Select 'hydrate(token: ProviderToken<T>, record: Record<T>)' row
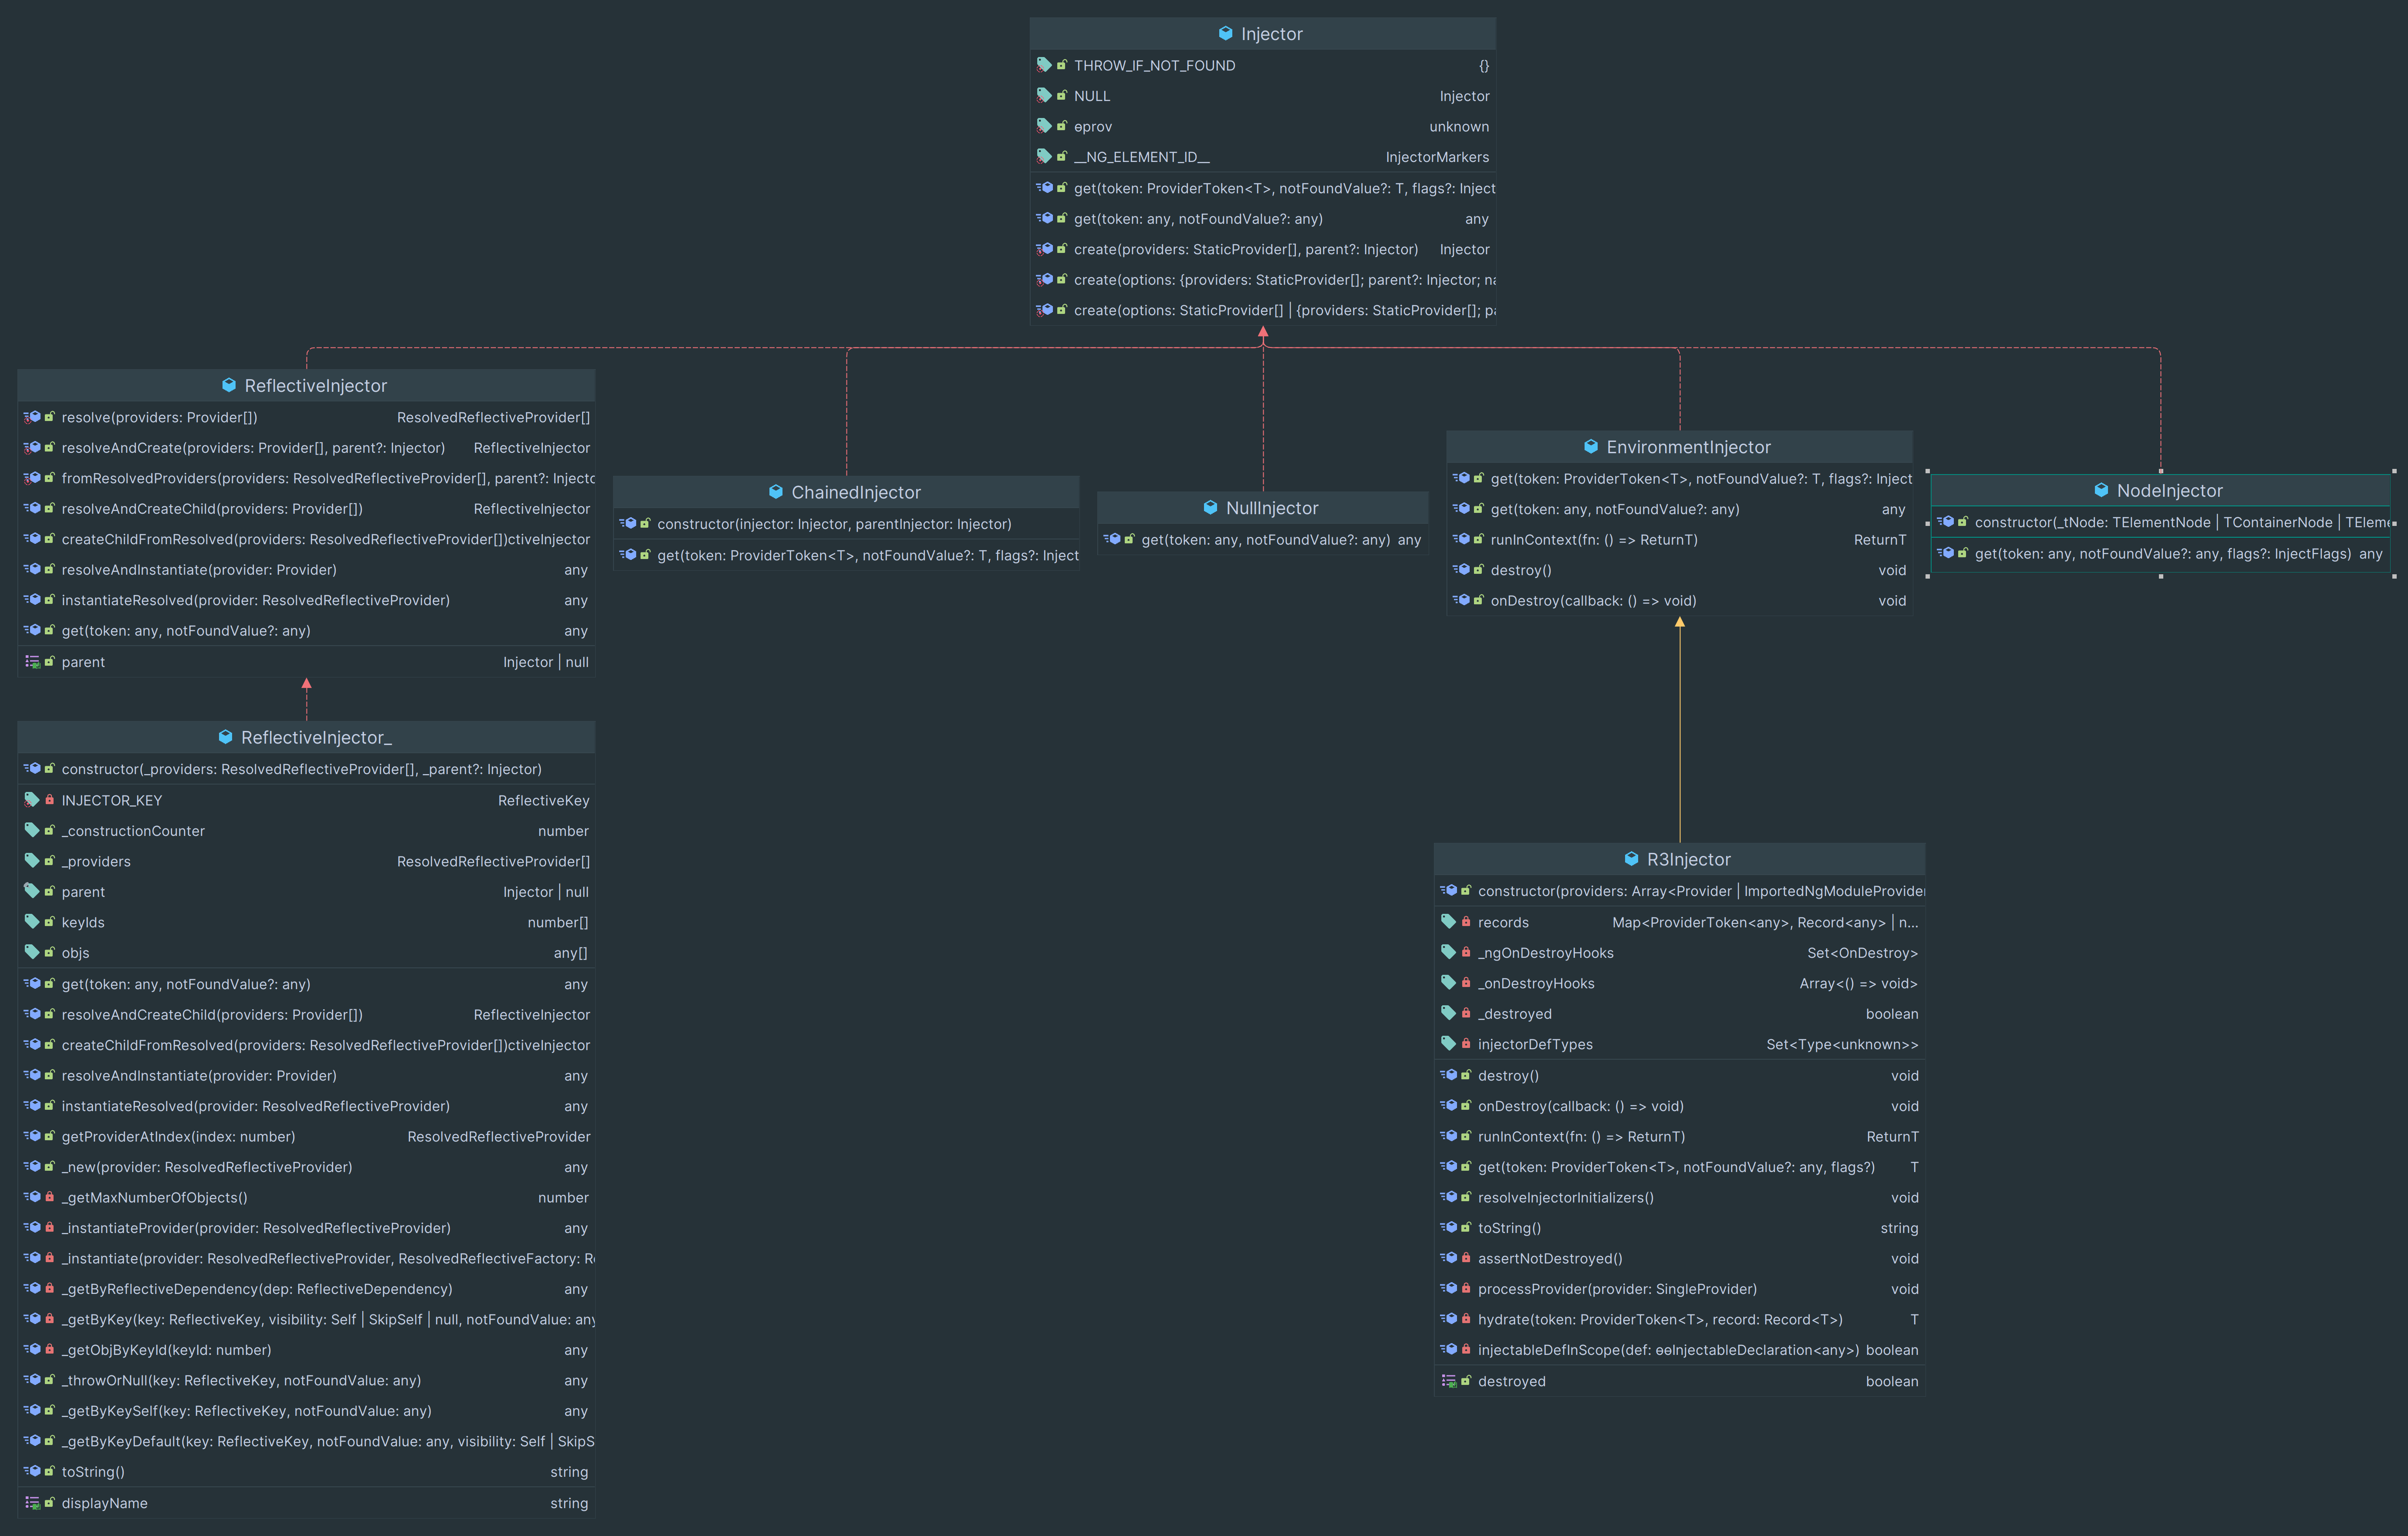Screen dimensions: 2408x1536 [1679, 1319]
